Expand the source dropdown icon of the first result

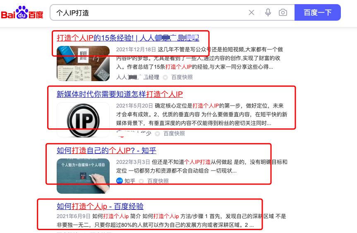click(x=165, y=77)
